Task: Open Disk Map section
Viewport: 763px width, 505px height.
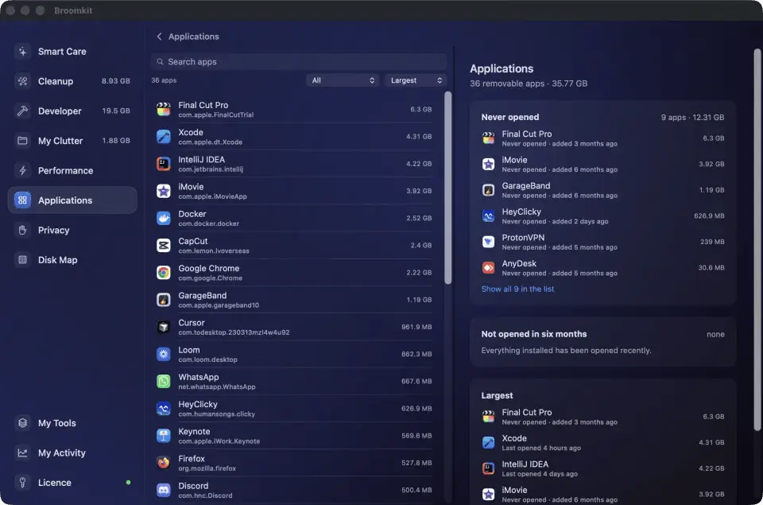Action: click(x=72, y=259)
